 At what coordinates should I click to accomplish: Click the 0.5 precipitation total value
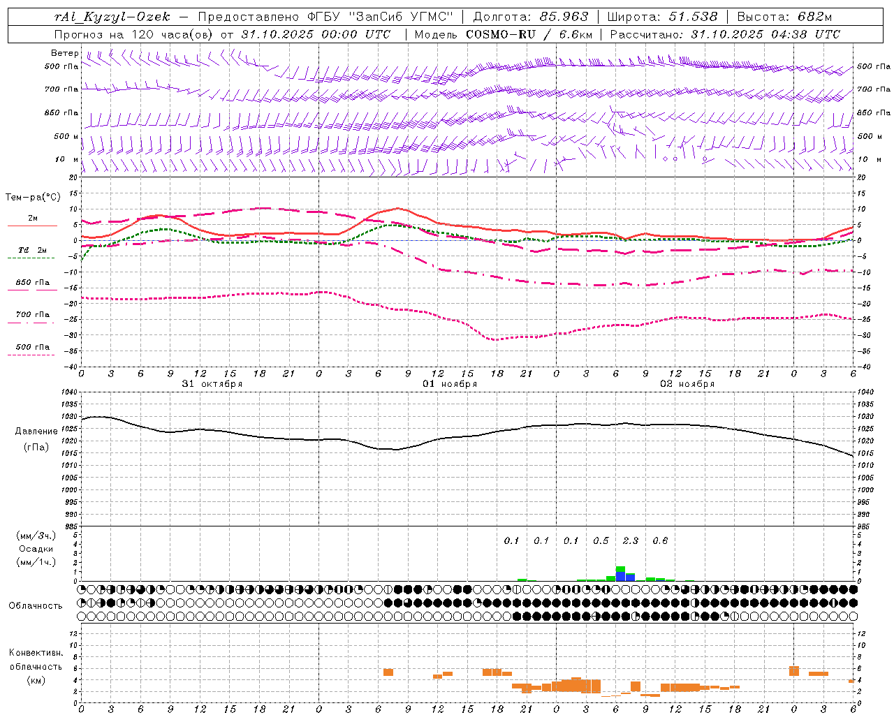[601, 540]
